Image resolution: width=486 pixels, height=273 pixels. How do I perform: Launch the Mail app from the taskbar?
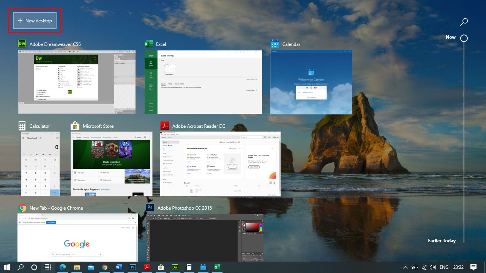[x=90, y=267]
